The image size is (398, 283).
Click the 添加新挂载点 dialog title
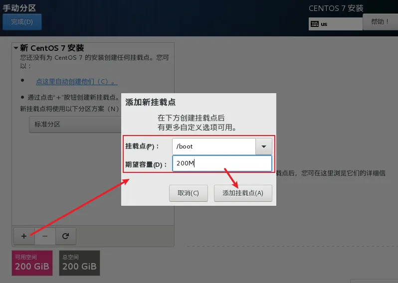click(x=150, y=102)
